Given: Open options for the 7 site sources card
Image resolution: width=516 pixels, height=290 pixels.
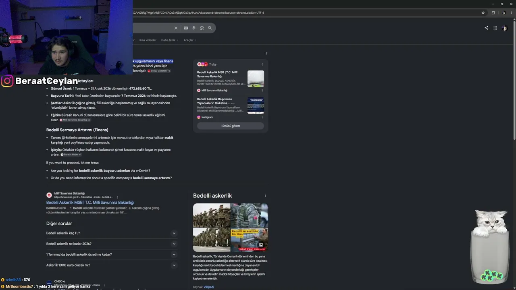Looking at the screenshot, I should (x=262, y=64).
